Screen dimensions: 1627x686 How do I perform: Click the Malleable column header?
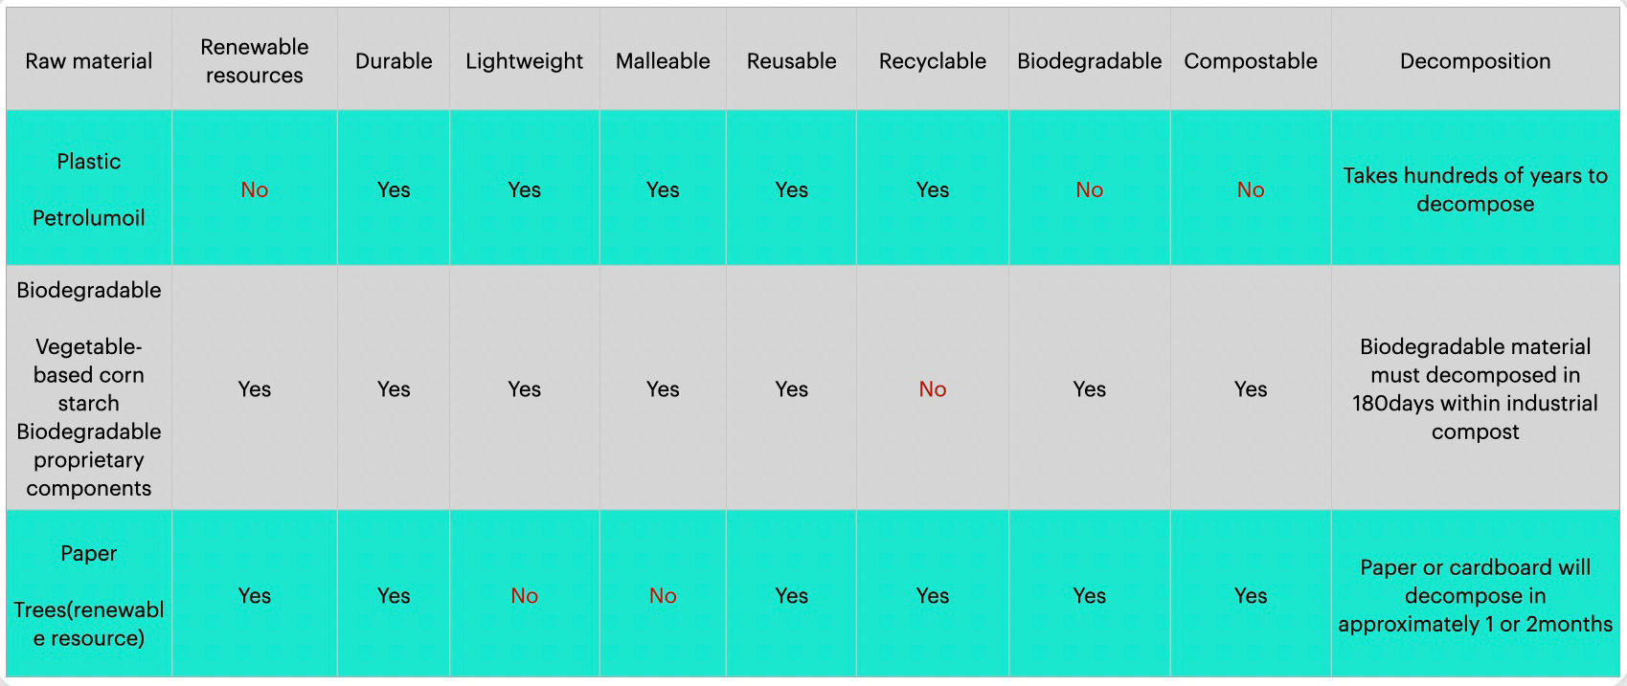point(663,60)
